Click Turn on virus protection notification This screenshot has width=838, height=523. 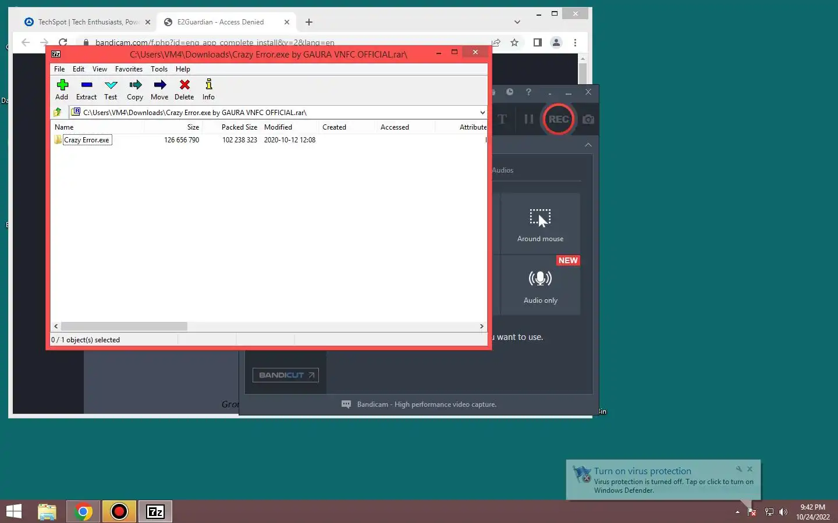[663, 480]
